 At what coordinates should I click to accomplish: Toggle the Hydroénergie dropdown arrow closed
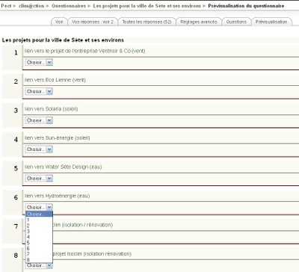coord(49,207)
